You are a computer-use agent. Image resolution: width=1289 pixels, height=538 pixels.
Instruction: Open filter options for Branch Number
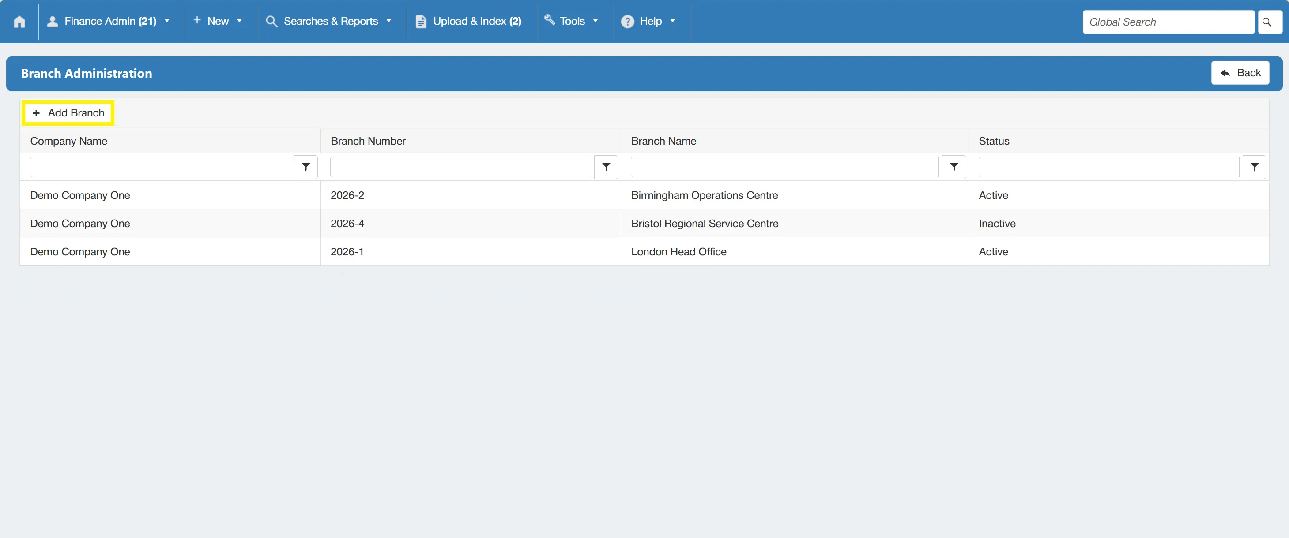(606, 167)
